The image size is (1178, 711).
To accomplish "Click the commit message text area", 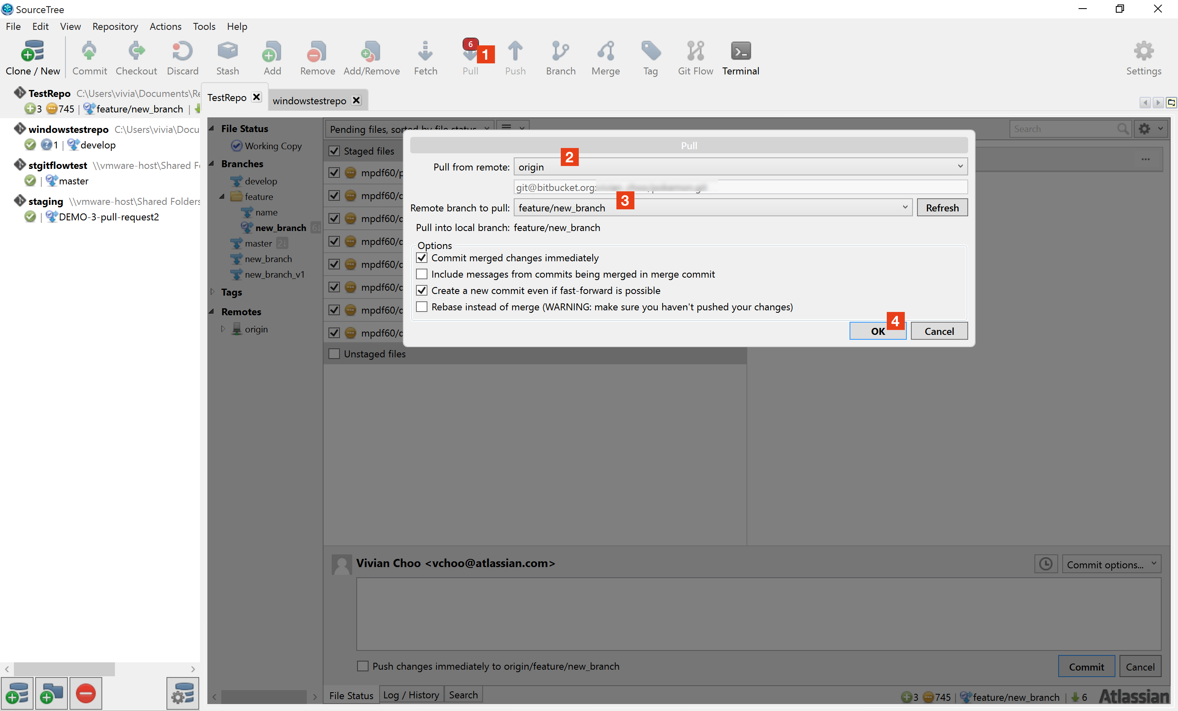I will tap(759, 614).
